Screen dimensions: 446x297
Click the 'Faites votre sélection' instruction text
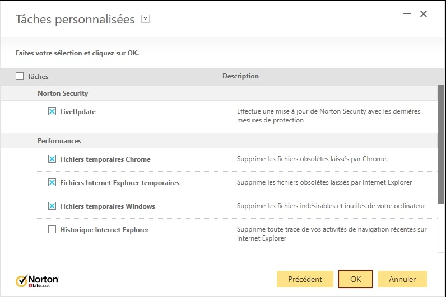pyautogui.click(x=77, y=53)
